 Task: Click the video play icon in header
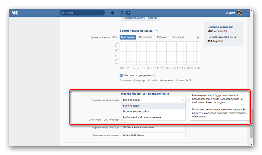click(x=128, y=13)
